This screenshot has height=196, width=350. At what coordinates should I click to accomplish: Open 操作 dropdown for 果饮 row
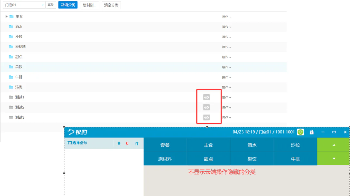[226, 67]
